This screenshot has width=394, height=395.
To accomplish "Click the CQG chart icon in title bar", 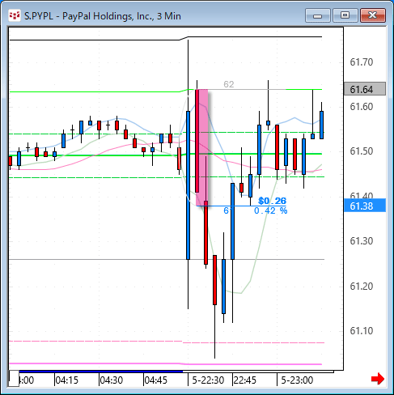I will [x=14, y=15].
